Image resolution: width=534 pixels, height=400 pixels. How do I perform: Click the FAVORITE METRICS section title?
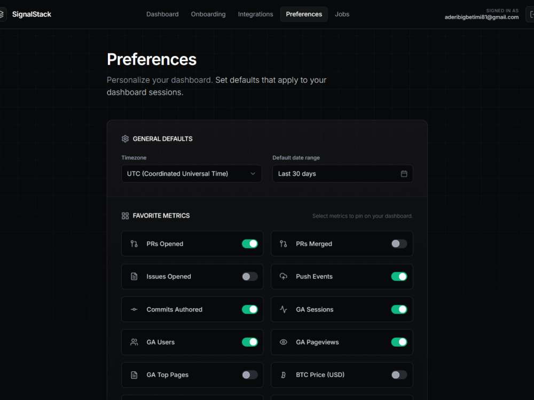161,215
